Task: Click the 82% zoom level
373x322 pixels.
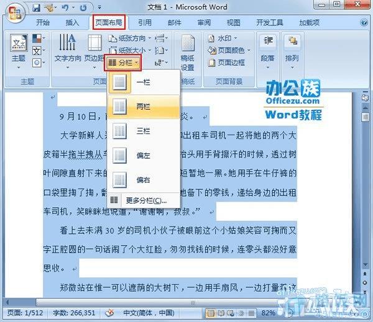Action: [268, 313]
